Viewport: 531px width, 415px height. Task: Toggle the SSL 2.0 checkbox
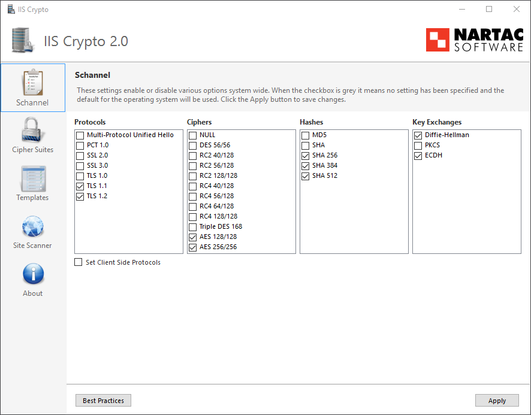[80, 156]
